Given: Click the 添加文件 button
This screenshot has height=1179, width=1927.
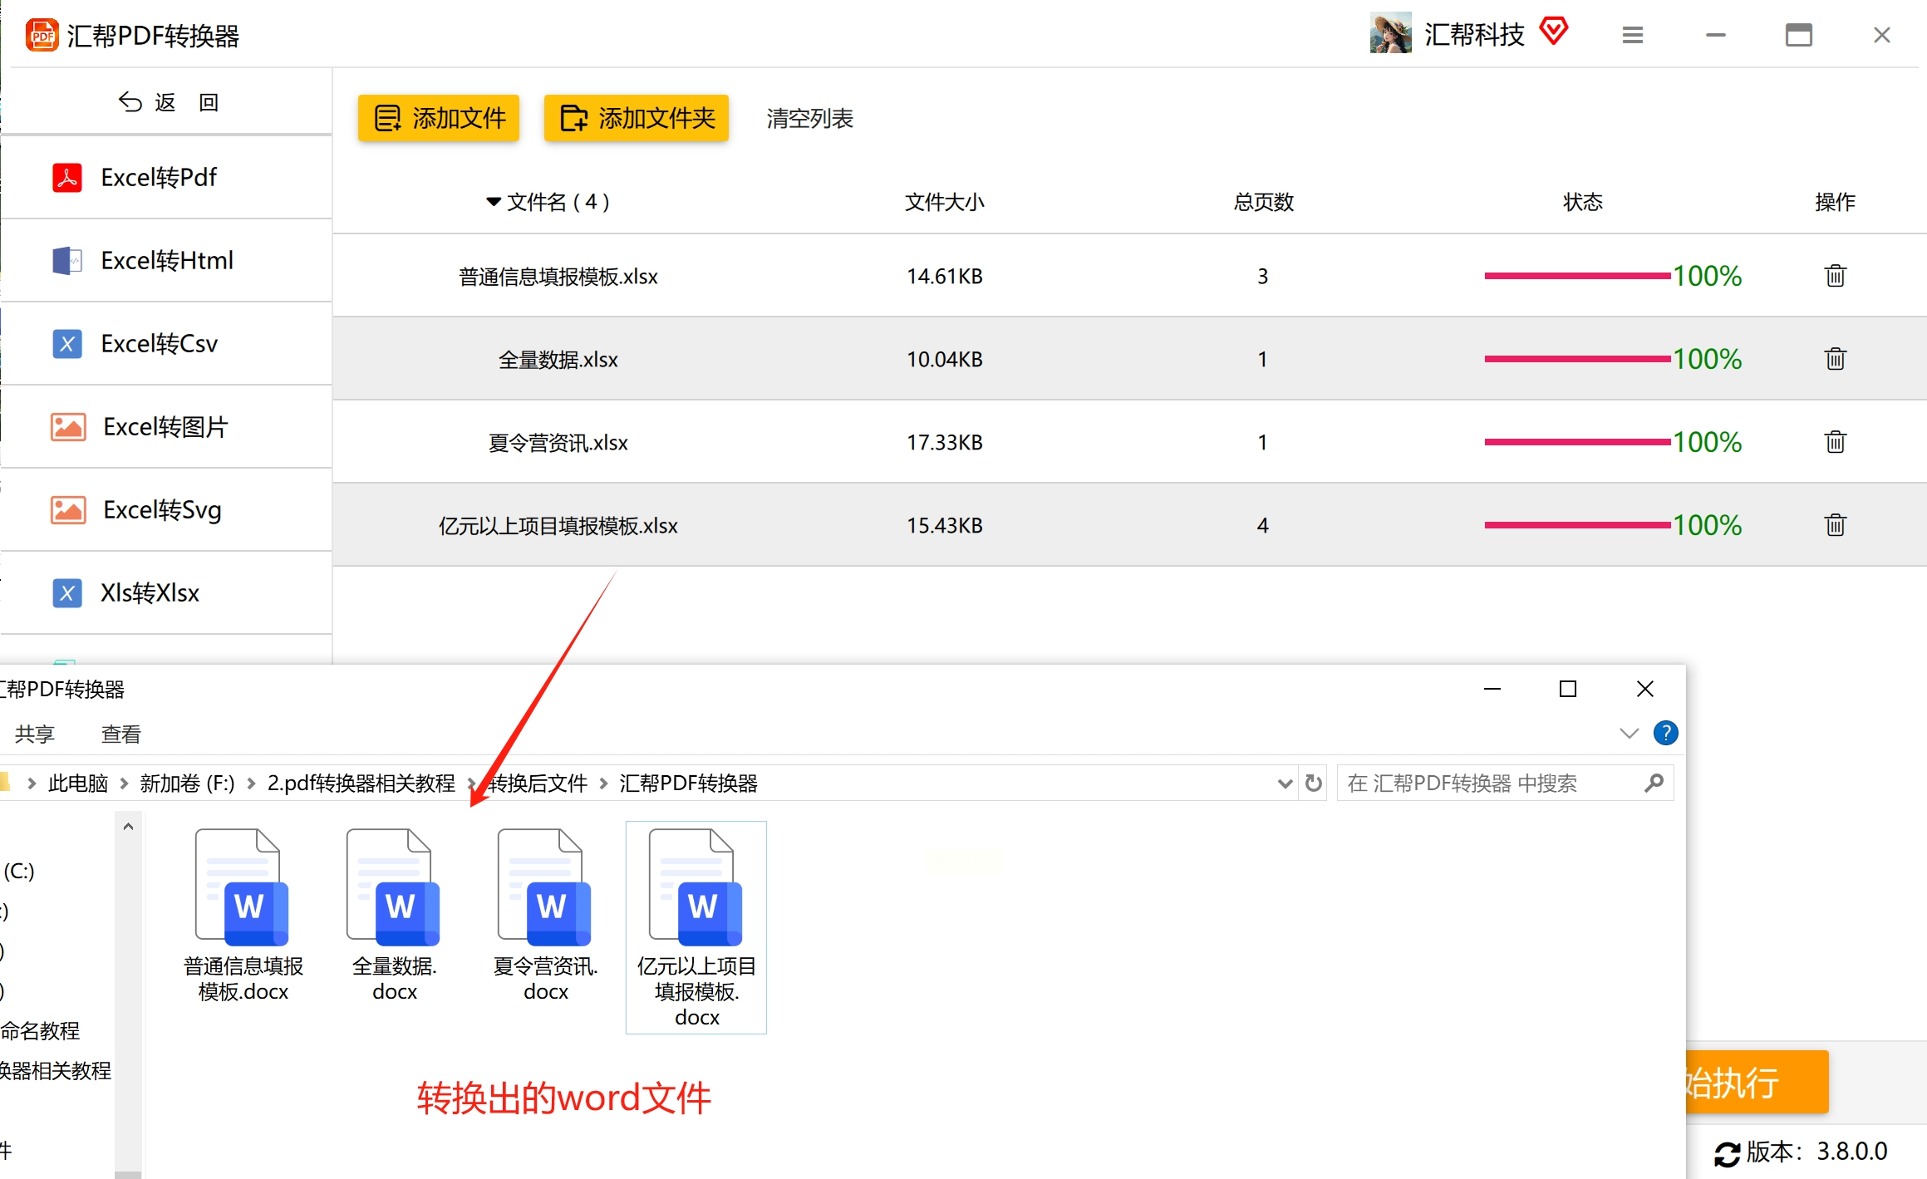Looking at the screenshot, I should click(x=439, y=118).
